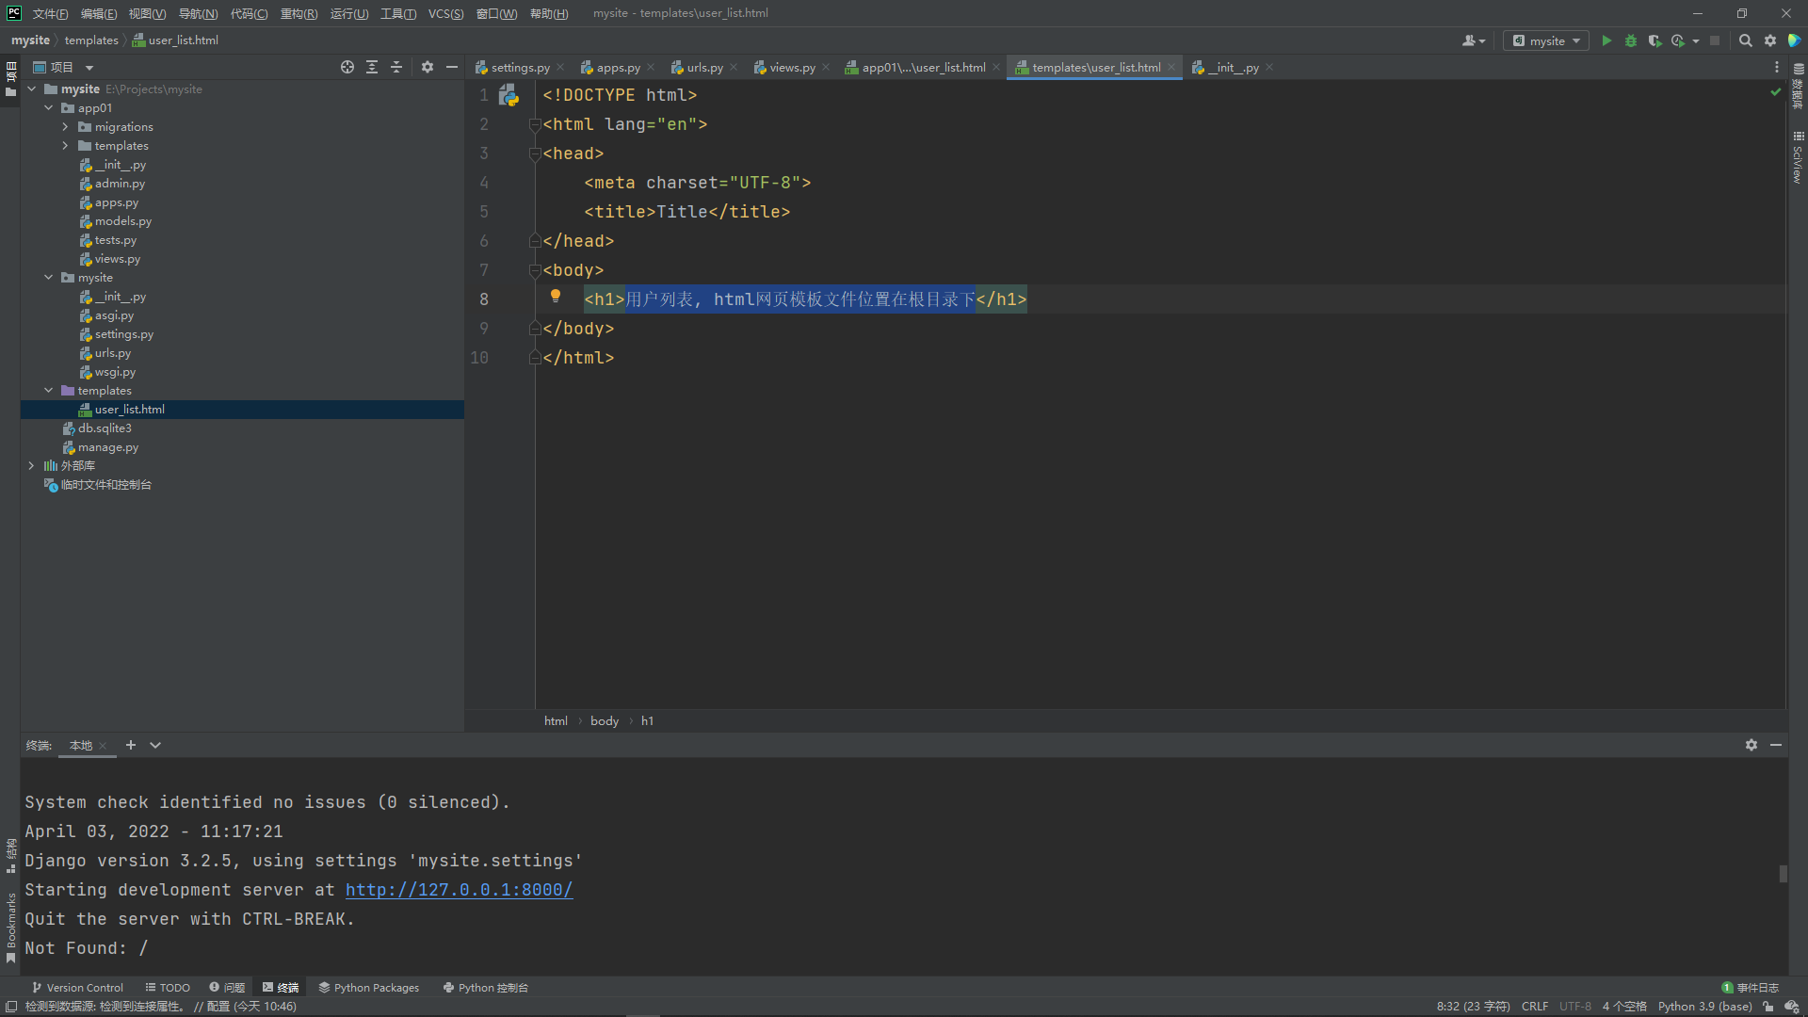Stop the running process
The image size is (1808, 1017).
tap(1715, 40)
